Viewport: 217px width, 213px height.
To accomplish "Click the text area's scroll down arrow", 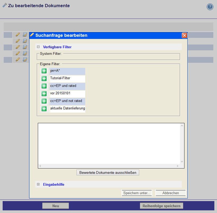I will [x=182, y=162].
